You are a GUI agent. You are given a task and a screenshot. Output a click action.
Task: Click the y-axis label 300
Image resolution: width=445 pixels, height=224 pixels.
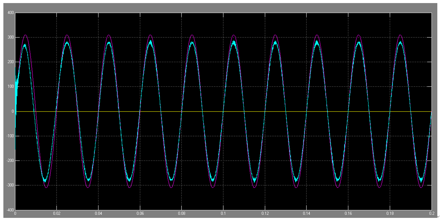(x=11, y=37)
